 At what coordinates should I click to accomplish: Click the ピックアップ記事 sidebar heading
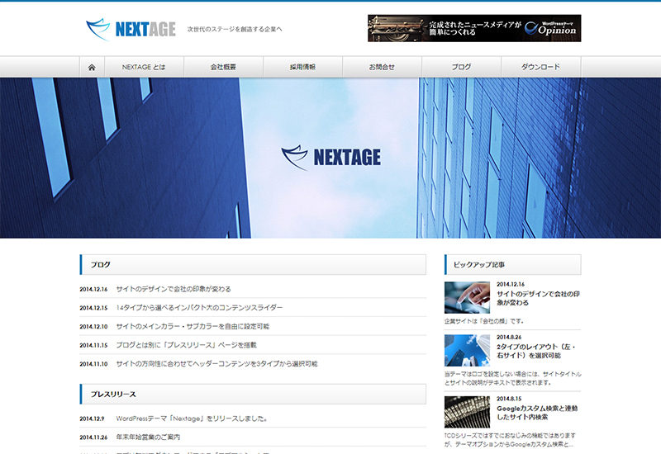[x=512, y=264]
